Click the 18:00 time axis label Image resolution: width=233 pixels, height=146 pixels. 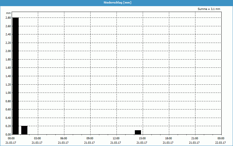tap(169, 138)
